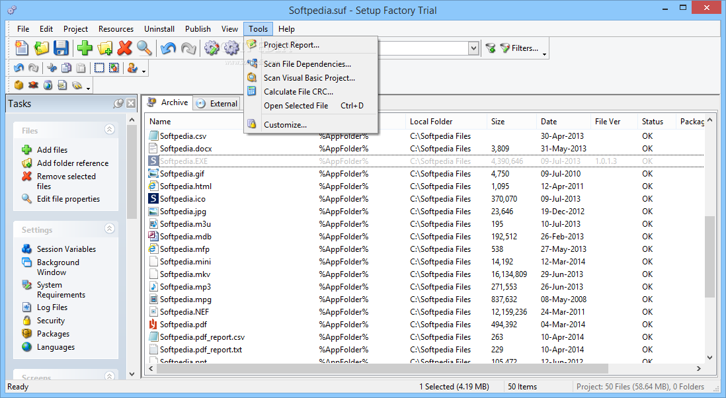Image resolution: width=726 pixels, height=398 pixels.
Task: Click the red X Remove toolbar icon
Action: pos(124,48)
